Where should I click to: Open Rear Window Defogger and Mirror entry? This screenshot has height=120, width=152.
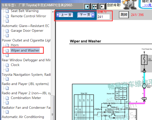tap(26, 60)
